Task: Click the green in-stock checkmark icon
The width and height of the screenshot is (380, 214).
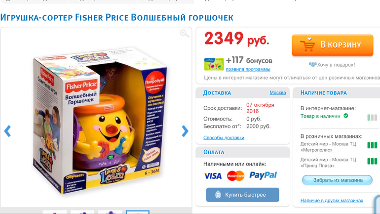Action: (346, 116)
